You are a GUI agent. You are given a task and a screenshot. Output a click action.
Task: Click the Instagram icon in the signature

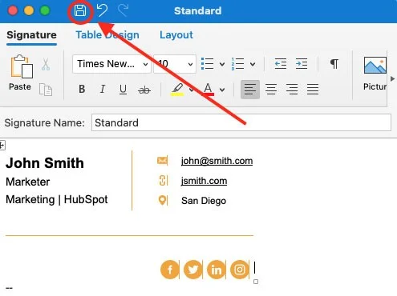tap(240, 270)
